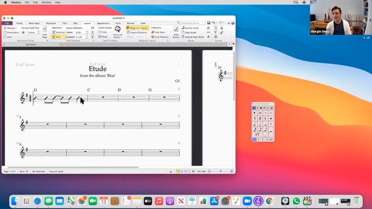Select the quarter note on the keypad
The width and height of the screenshot is (372, 209).
point(255,124)
